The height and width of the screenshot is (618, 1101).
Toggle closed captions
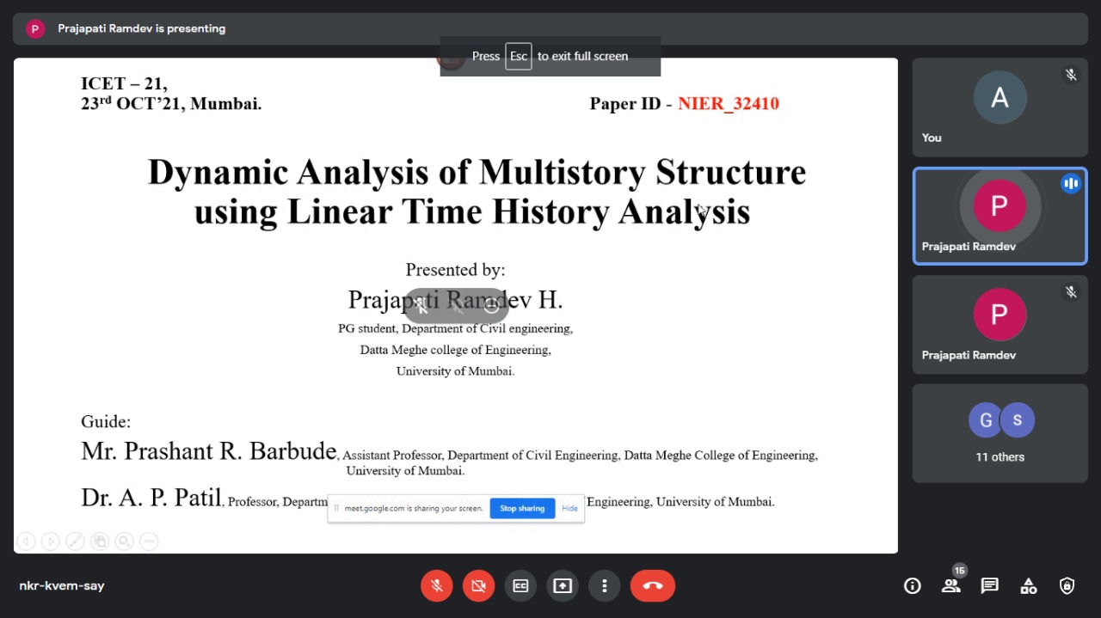click(x=520, y=585)
